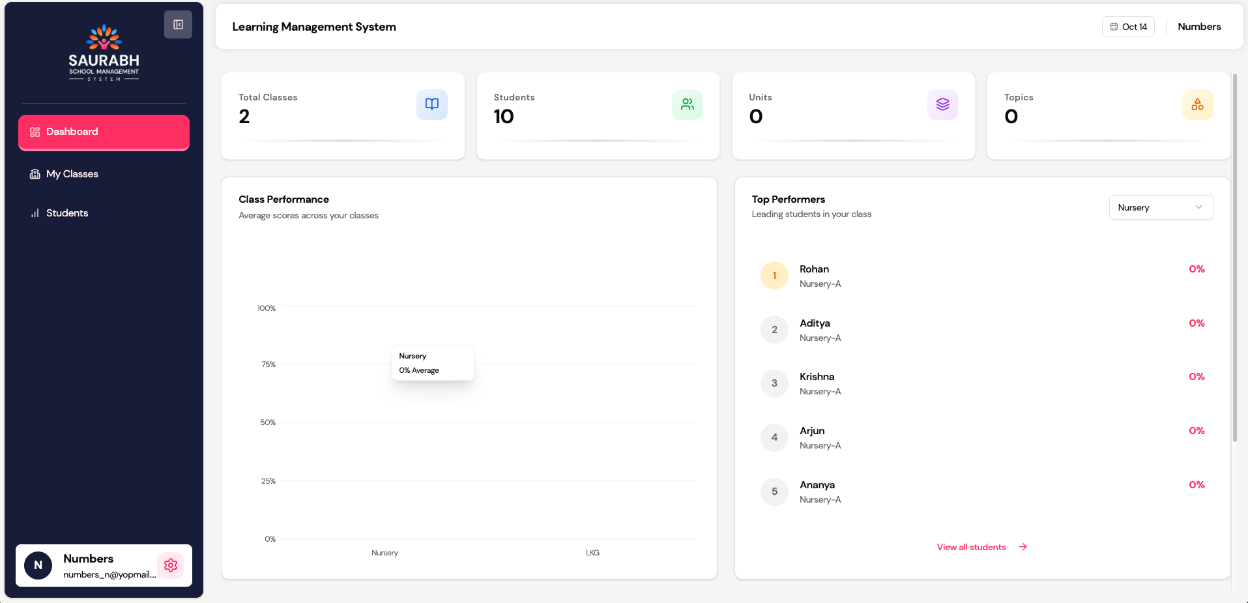1248x603 pixels.
Task: Open My Classes in the sidebar
Action: (x=72, y=174)
